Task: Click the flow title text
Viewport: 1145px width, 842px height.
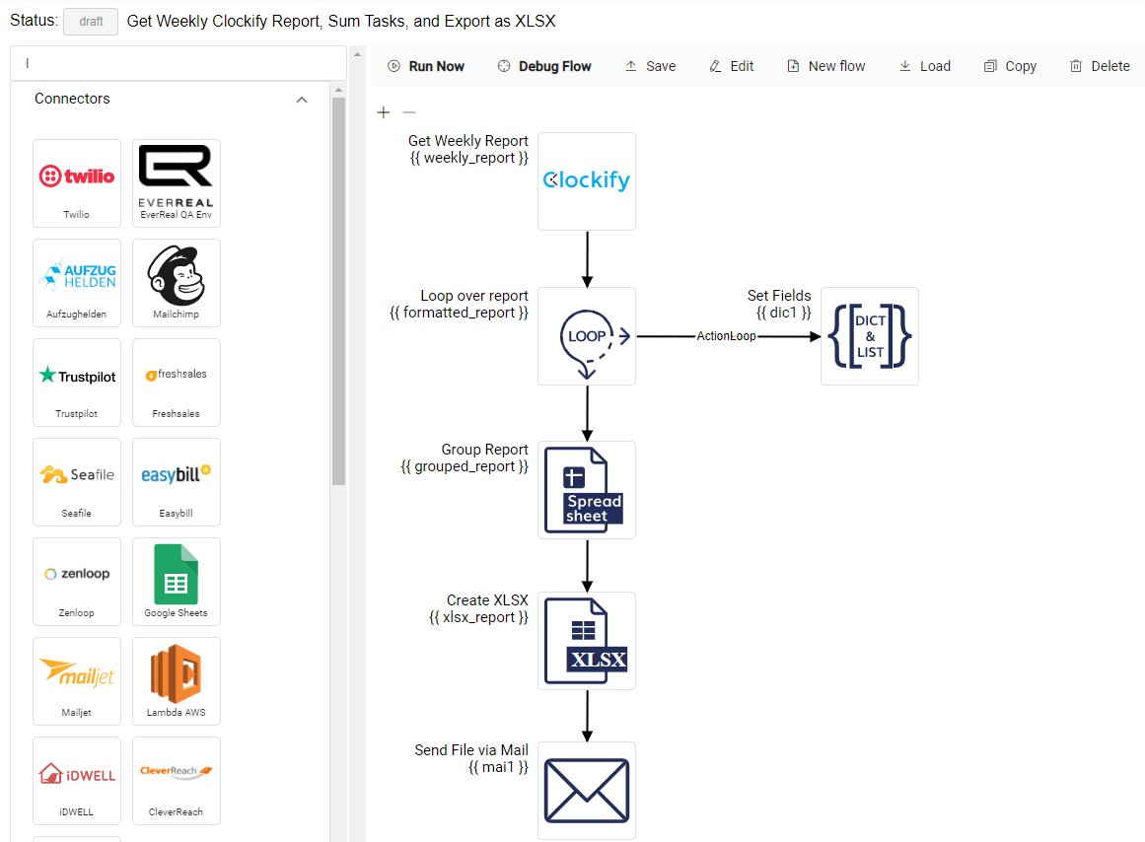Action: [341, 21]
